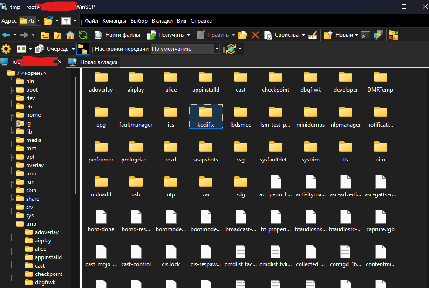Open the 'Команды' menu
Screen dimensions: 429x288
point(114,21)
